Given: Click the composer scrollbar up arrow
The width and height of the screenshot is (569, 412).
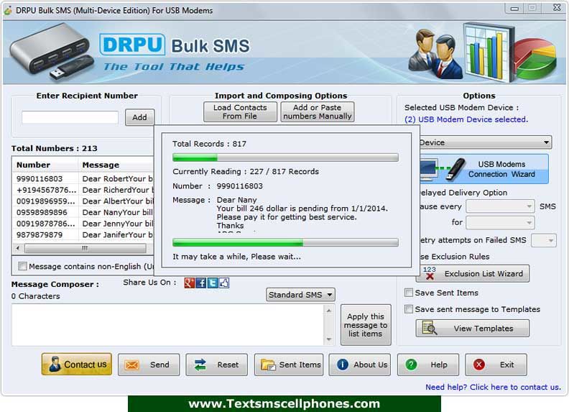Looking at the screenshot, I should tap(329, 311).
